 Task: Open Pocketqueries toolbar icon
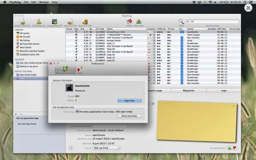[39, 22]
